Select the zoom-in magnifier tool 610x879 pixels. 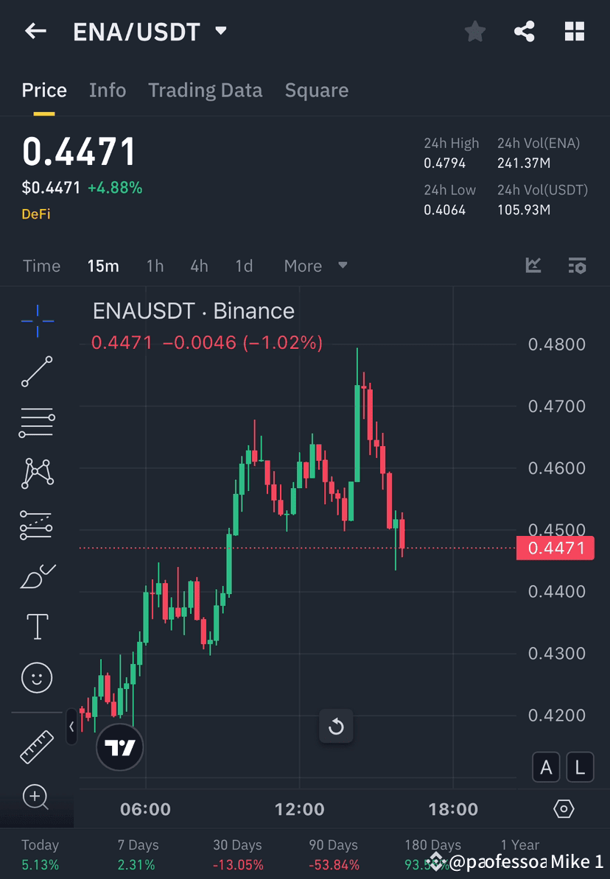tap(37, 797)
